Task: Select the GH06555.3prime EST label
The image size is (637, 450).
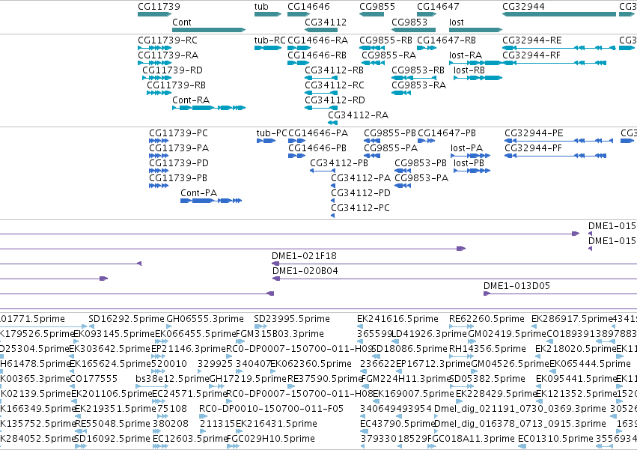Action: (205, 319)
